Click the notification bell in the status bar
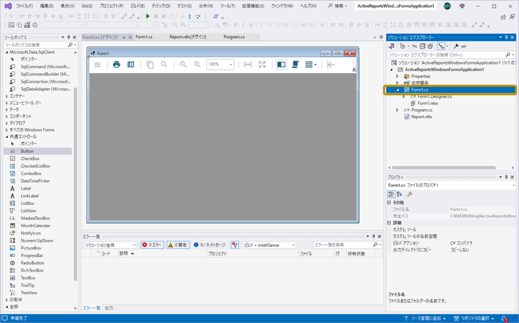 click(504, 318)
